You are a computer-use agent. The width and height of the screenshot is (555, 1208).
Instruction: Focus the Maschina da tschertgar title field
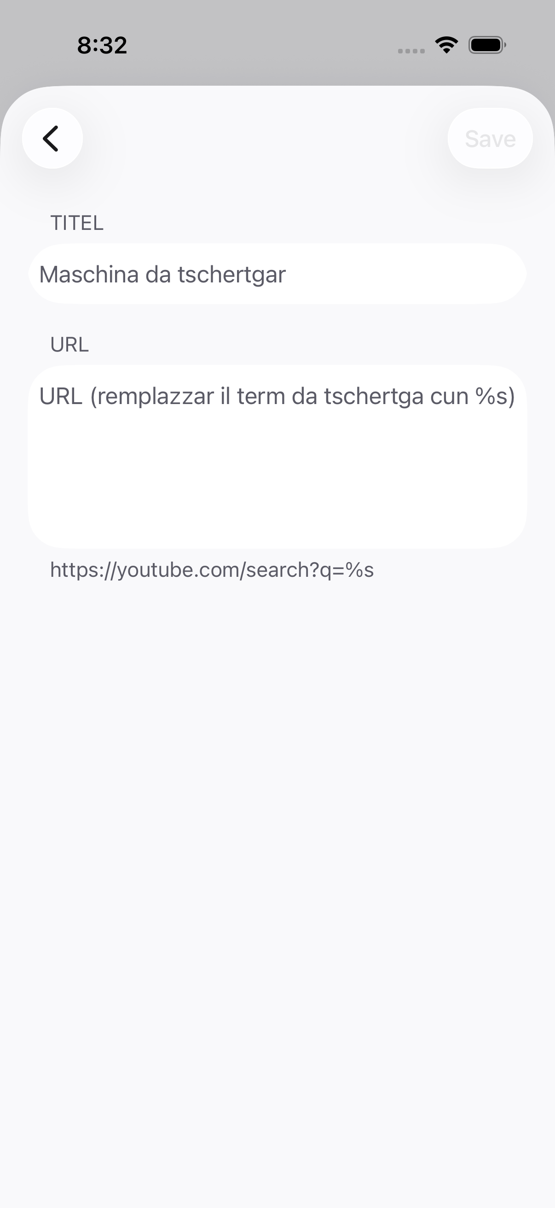277,274
